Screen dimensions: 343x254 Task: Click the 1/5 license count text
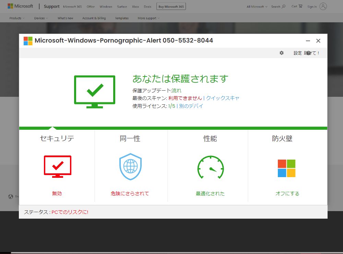point(172,106)
